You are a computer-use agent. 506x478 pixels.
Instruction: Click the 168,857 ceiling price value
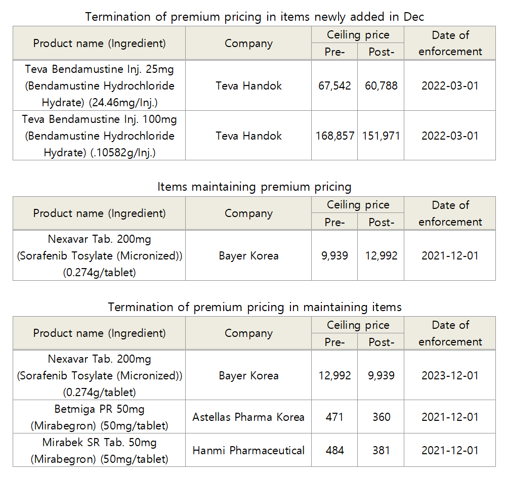pos(334,136)
